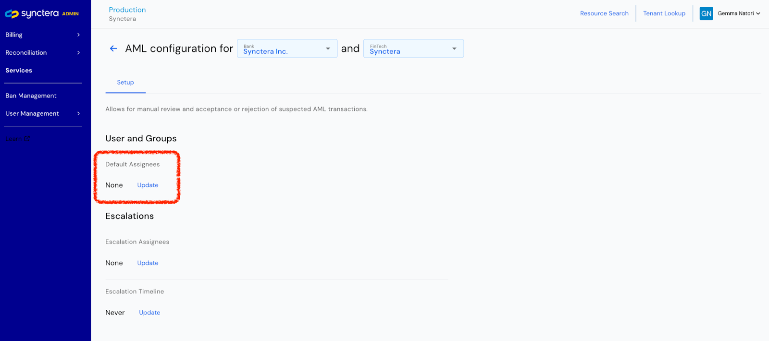The width and height of the screenshot is (769, 341).
Task: Click the Production environment label
Action: tap(127, 10)
